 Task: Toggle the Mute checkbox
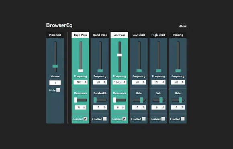coord(58,90)
